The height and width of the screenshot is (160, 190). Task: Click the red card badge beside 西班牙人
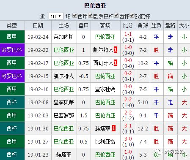116,63
